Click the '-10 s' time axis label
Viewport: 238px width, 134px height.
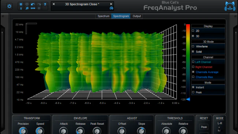[x=29, y=103]
